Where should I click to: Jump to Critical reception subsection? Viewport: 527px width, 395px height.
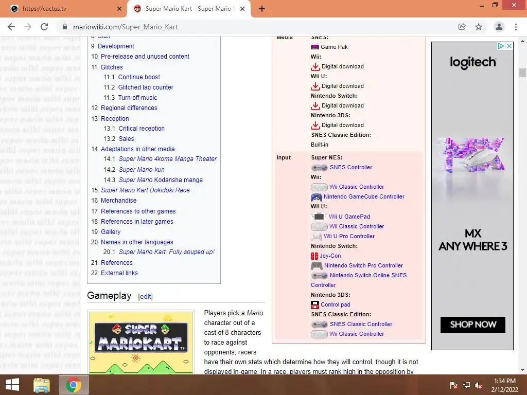142,128
